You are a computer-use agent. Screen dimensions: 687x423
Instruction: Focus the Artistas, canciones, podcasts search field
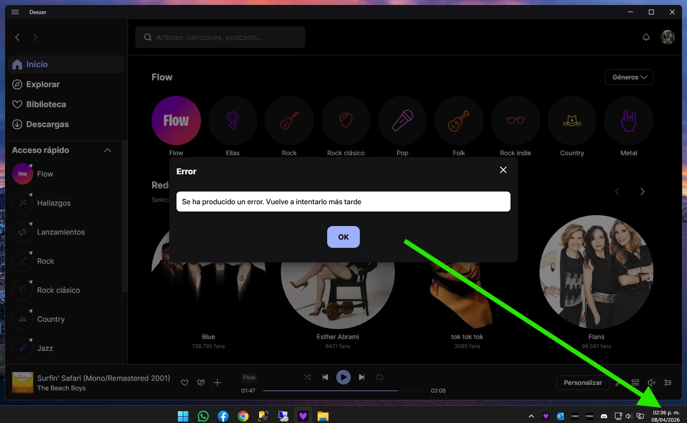coord(220,37)
